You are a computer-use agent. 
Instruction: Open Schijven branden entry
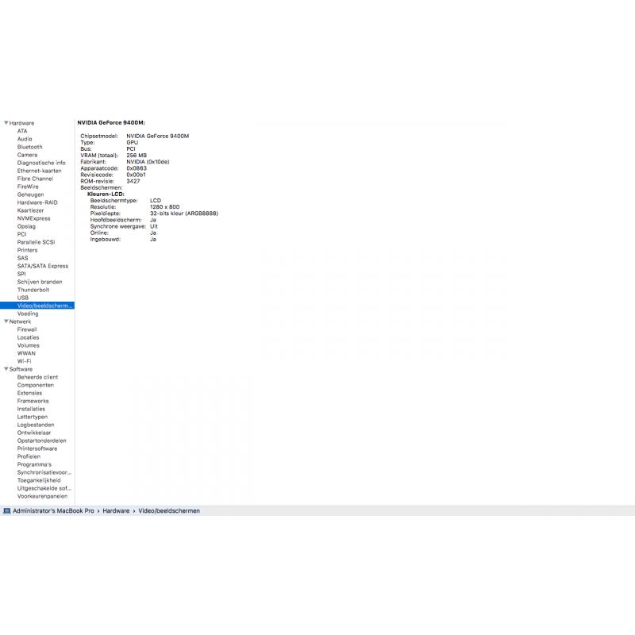click(40, 282)
